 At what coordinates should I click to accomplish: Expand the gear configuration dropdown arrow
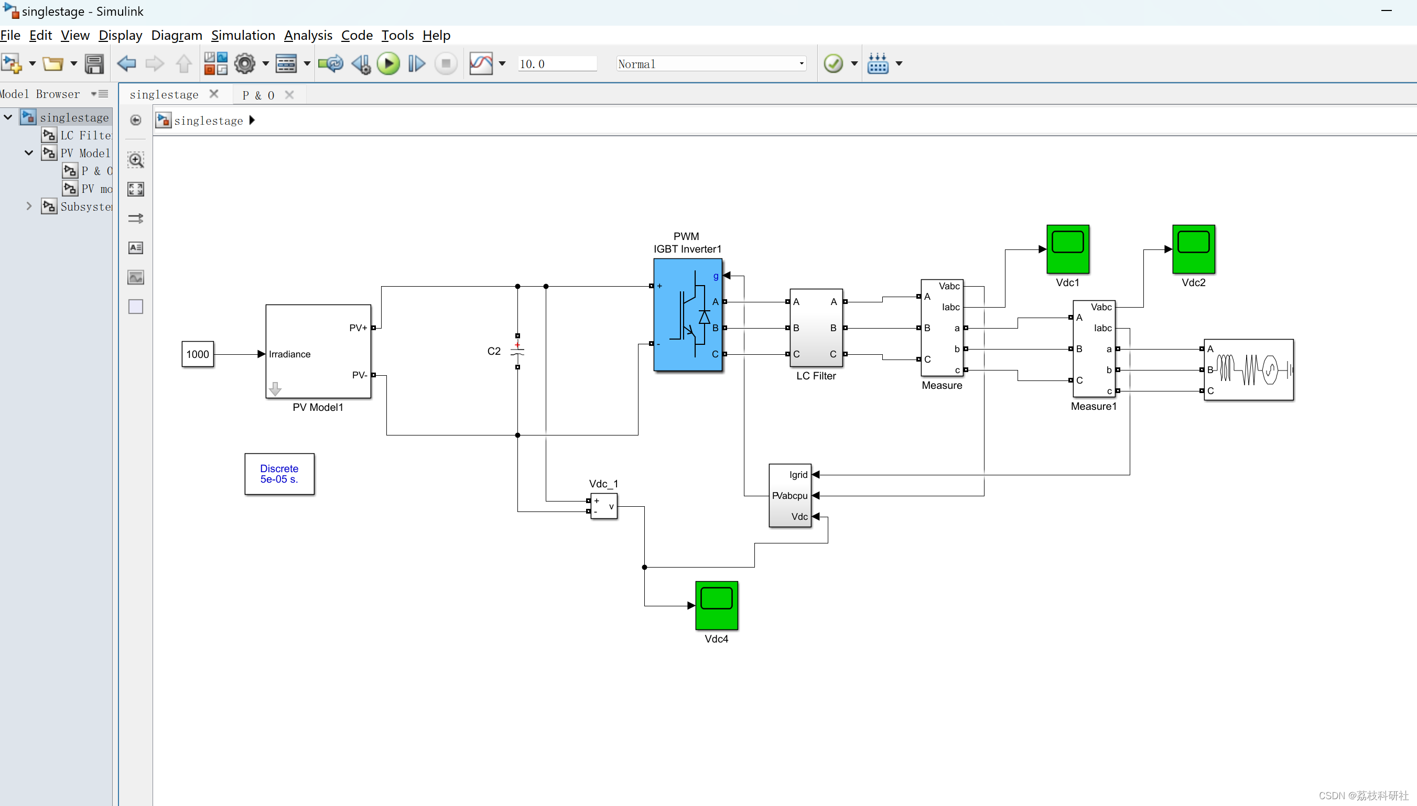pyautogui.click(x=265, y=63)
